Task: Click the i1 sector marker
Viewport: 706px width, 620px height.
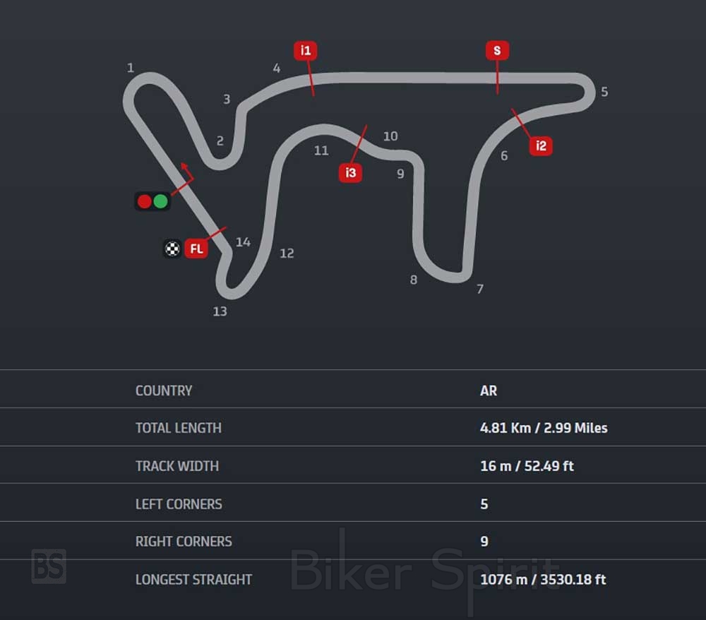Action: click(305, 50)
